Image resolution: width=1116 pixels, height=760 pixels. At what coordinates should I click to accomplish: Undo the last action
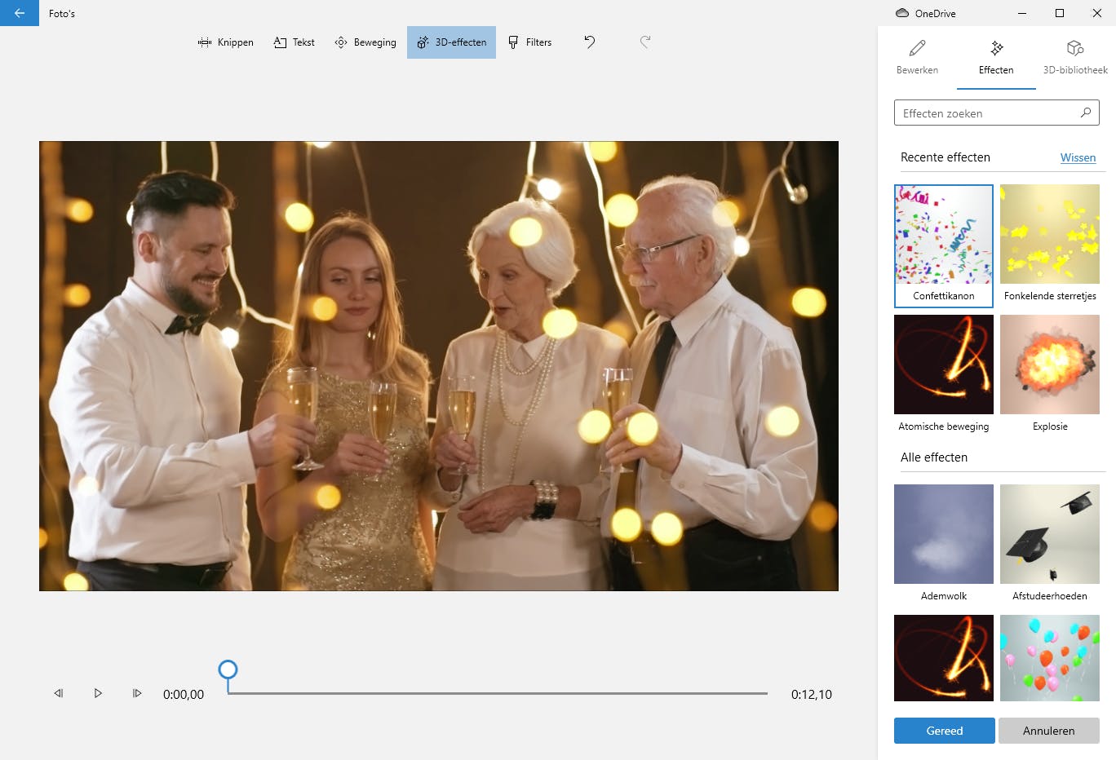pyautogui.click(x=590, y=42)
